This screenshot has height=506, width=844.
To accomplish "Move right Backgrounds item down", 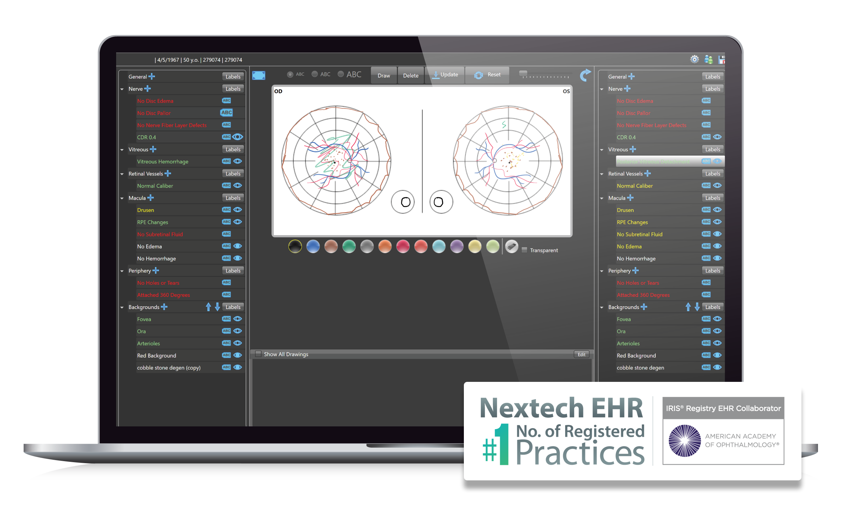I will (697, 307).
